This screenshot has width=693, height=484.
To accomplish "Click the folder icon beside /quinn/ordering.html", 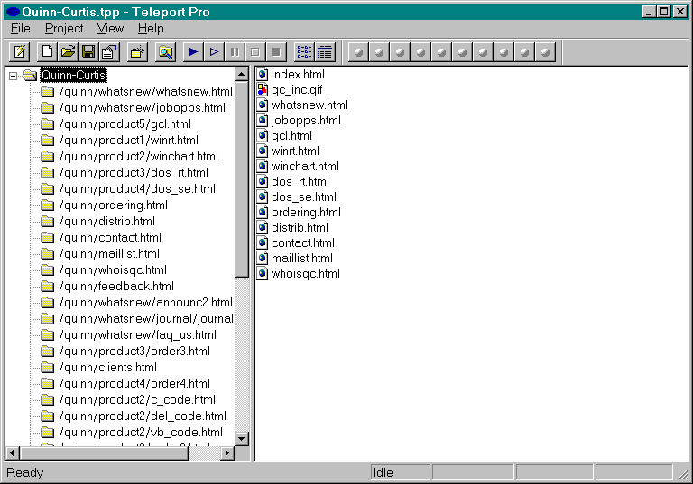I will 47,205.
